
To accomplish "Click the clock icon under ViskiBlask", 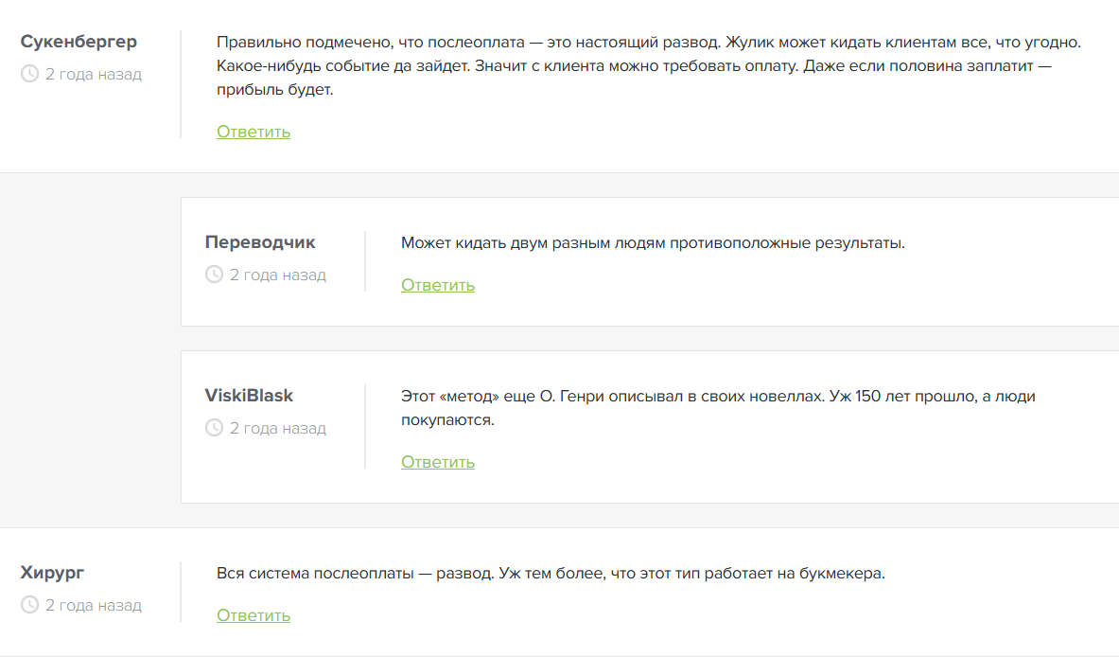I will [x=214, y=429].
